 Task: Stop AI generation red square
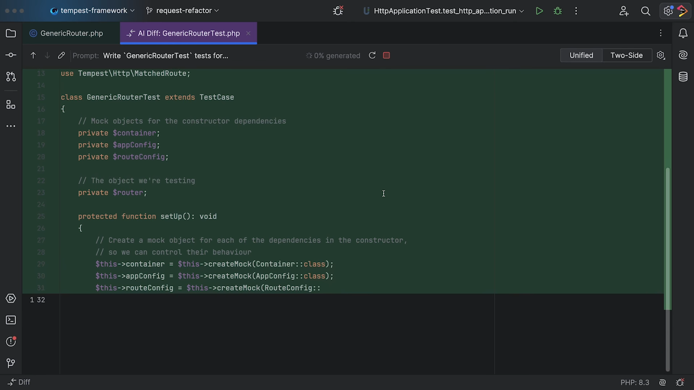click(x=386, y=55)
